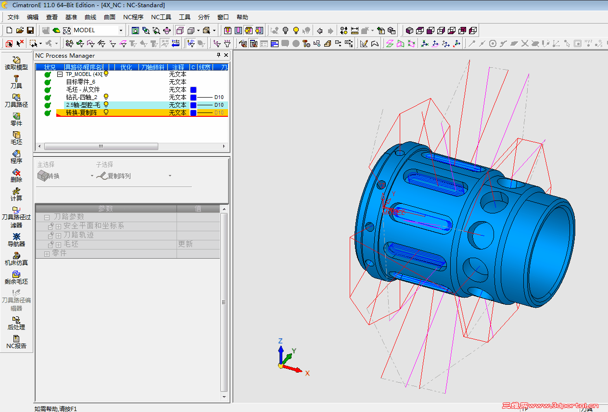Select the 目标零件_6 tree row
This screenshot has width=608, height=412.
tap(81, 82)
